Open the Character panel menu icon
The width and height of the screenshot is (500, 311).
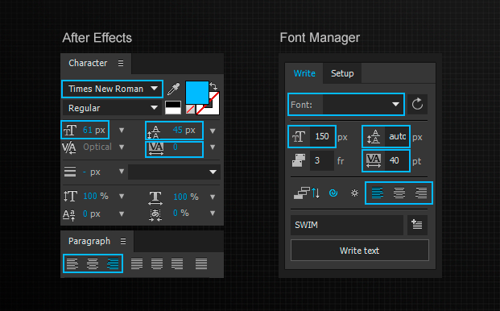pyautogui.click(x=121, y=63)
